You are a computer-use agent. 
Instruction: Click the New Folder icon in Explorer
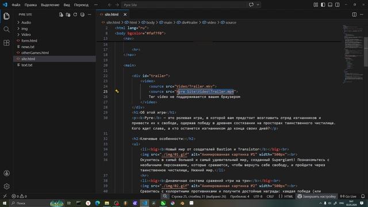point(68,14)
